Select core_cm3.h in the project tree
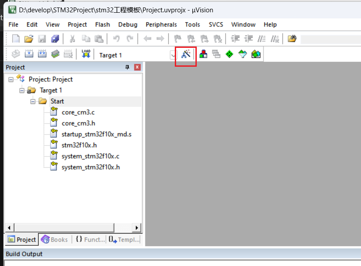The width and height of the screenshot is (361, 266). click(x=78, y=123)
